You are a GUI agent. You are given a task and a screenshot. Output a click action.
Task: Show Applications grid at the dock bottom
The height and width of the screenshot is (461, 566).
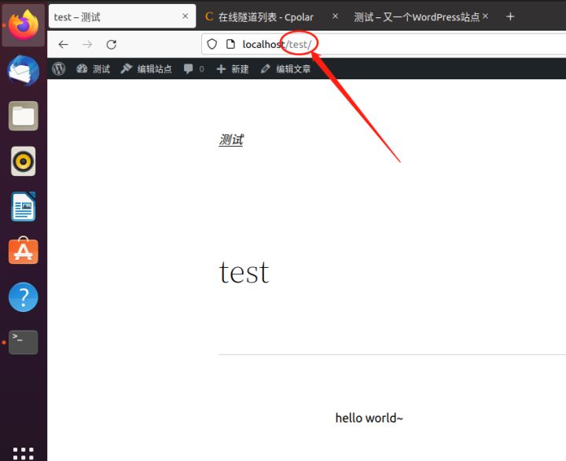pyautogui.click(x=24, y=453)
